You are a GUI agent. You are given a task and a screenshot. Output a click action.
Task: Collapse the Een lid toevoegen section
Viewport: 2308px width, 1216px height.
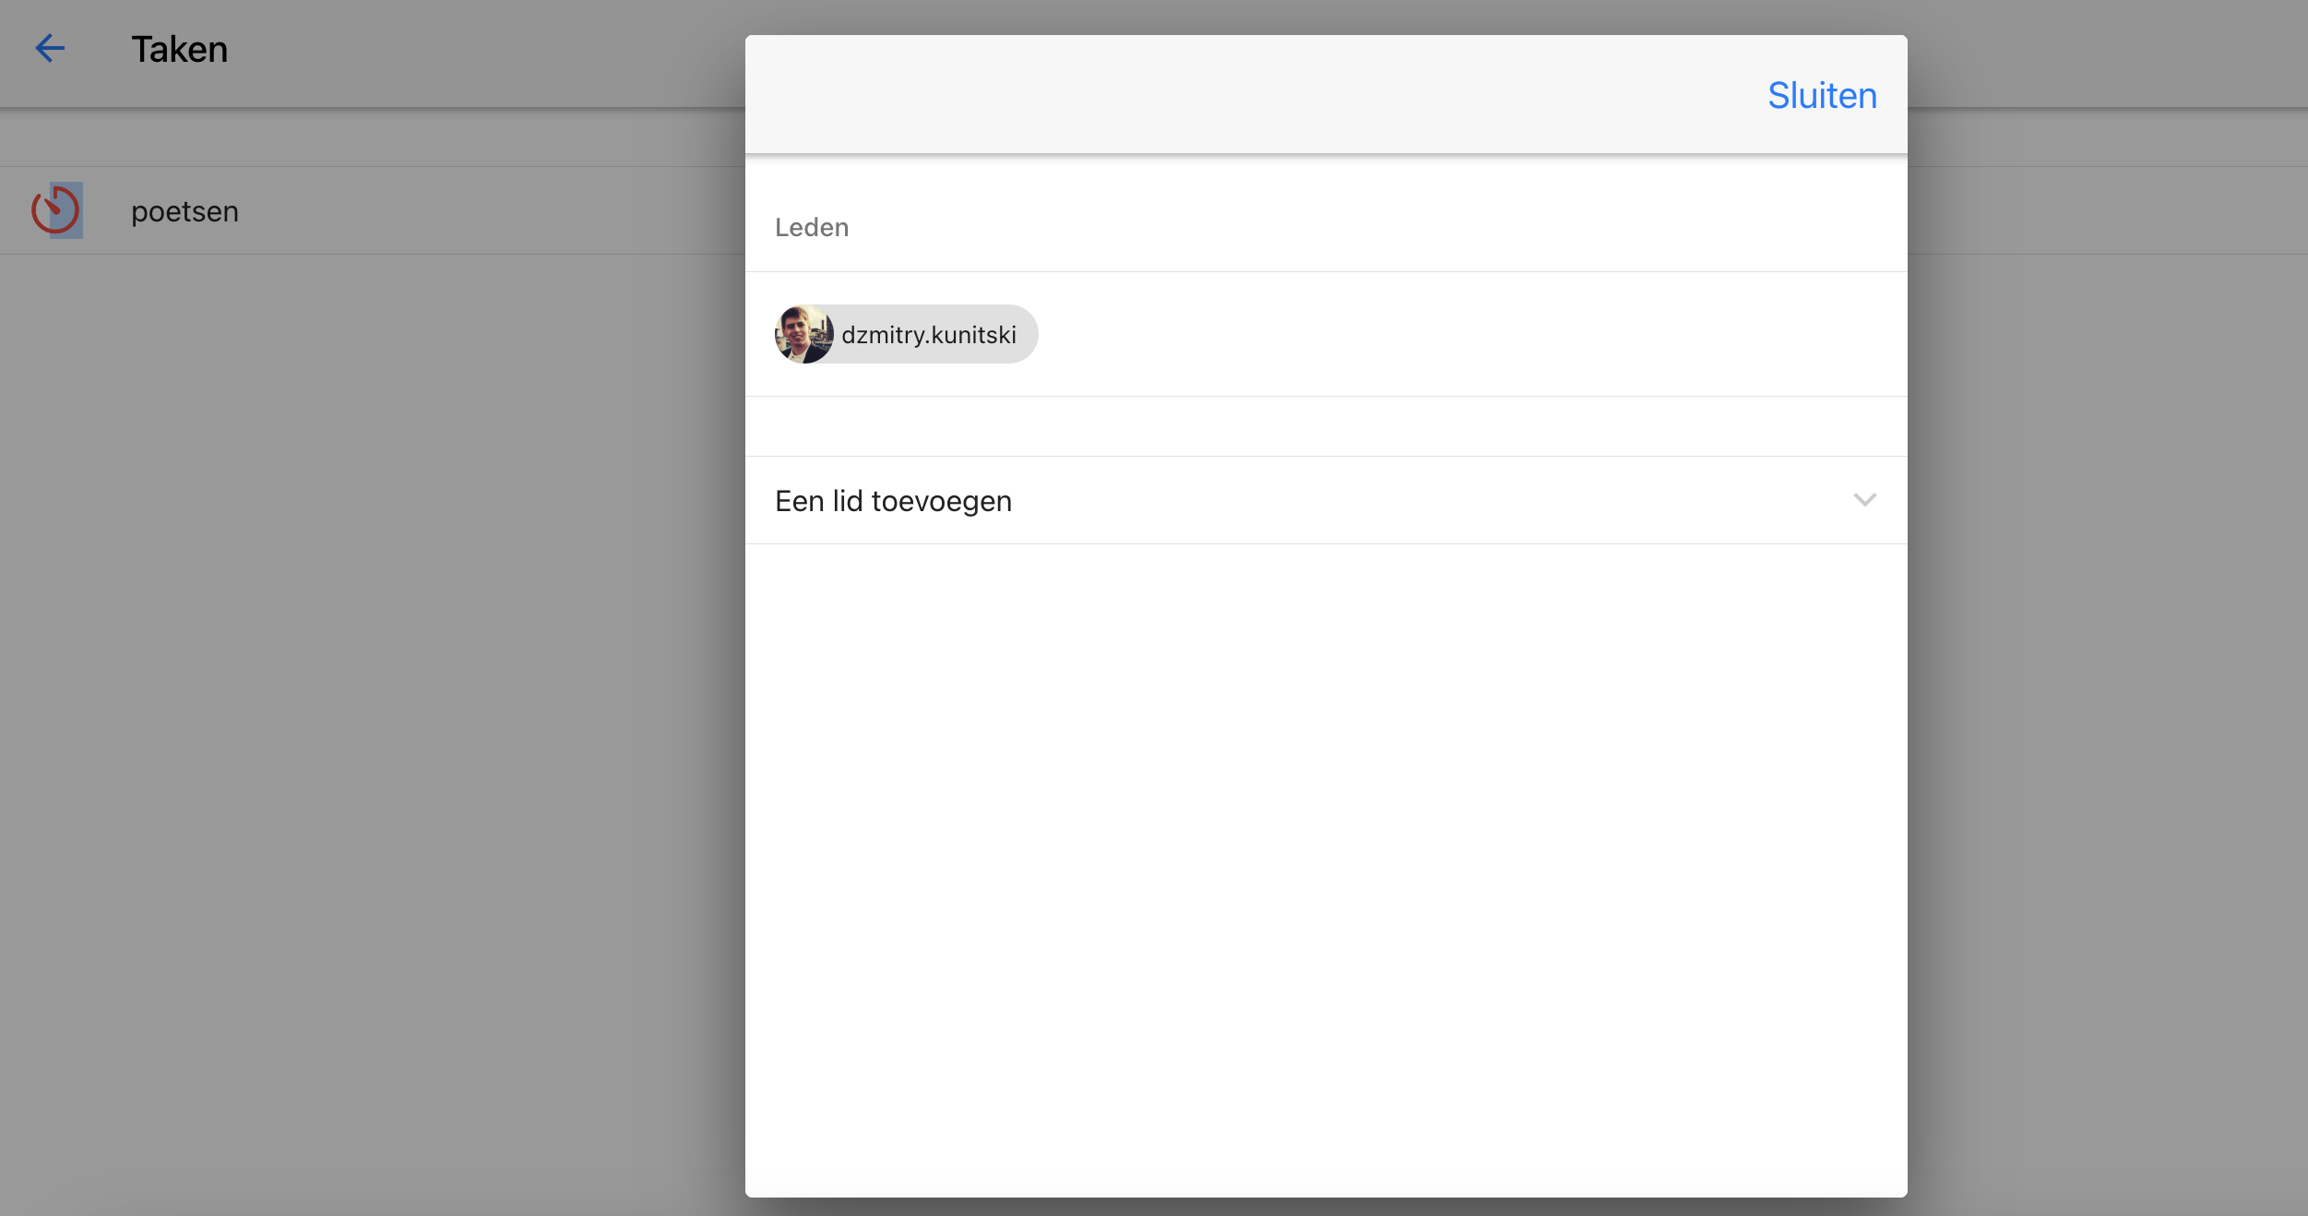pyautogui.click(x=892, y=500)
